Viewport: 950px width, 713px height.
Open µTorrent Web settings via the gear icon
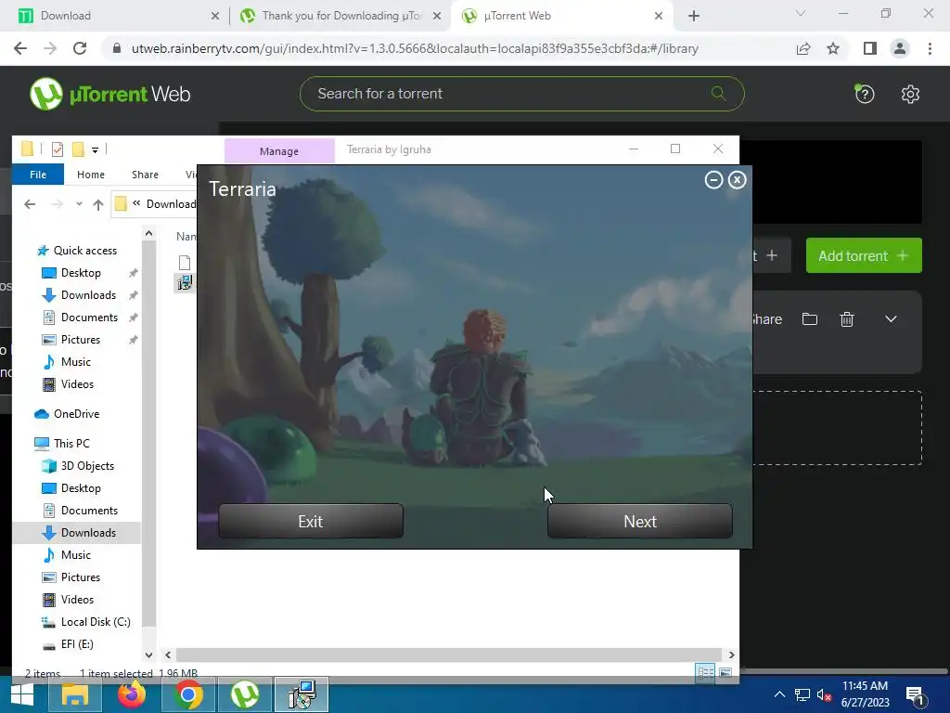tap(910, 94)
